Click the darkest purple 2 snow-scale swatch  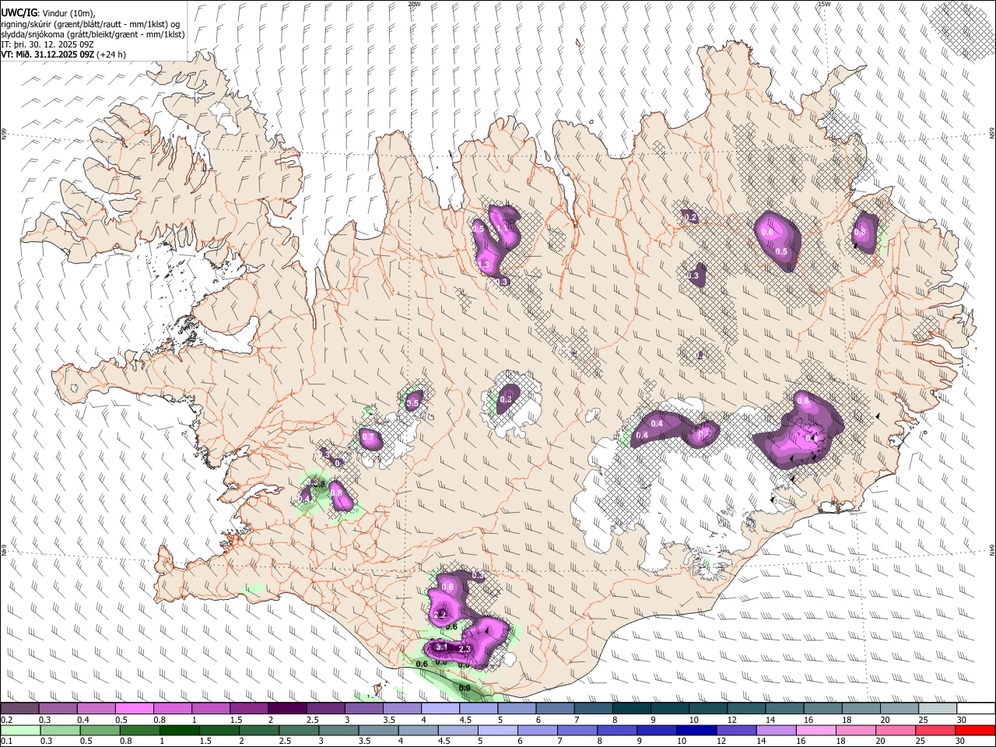pyautogui.click(x=287, y=709)
